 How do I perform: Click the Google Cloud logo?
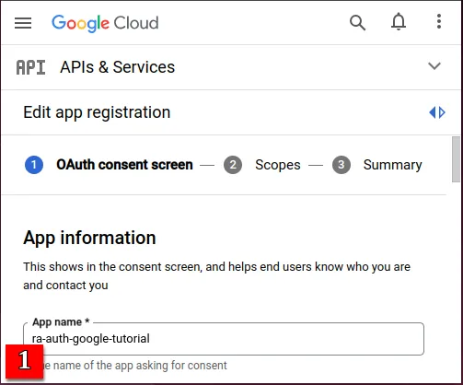click(105, 23)
